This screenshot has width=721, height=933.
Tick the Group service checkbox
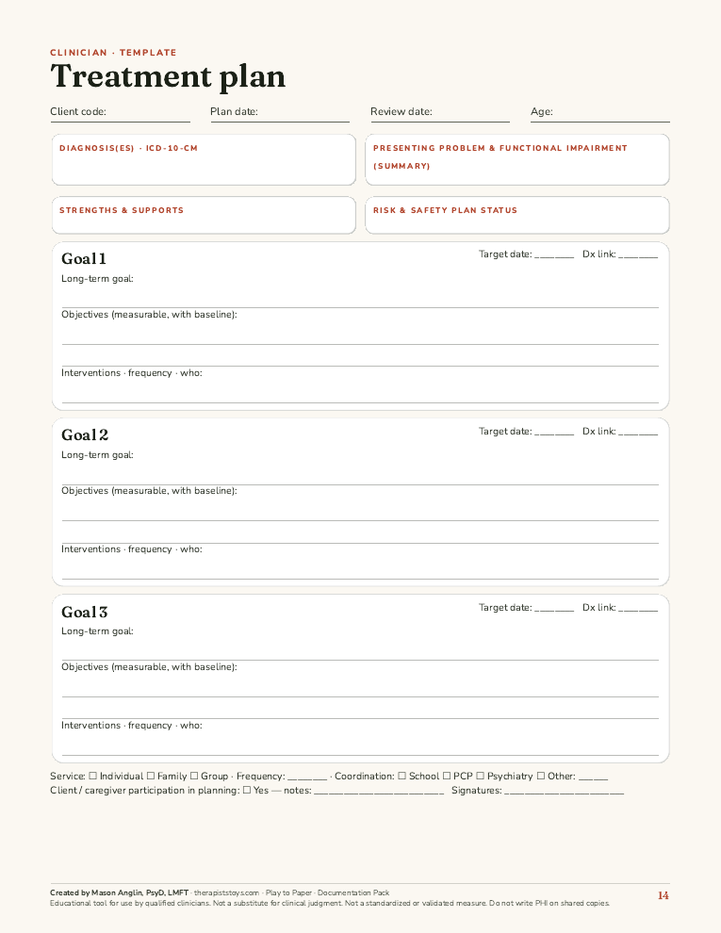click(x=194, y=776)
